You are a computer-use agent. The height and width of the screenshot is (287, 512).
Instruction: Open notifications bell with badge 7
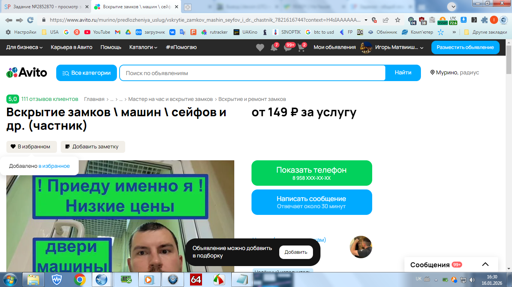pos(274,47)
